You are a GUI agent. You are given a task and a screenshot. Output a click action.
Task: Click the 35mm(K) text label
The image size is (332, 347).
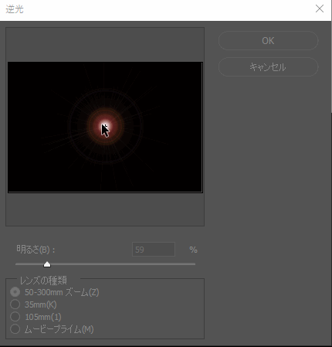[x=41, y=304]
